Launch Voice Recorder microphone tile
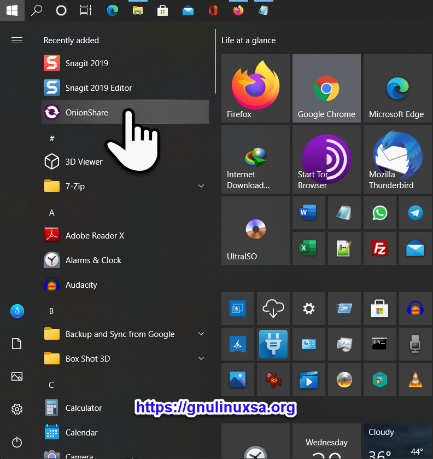Viewport: 433px width, 459px height. (x=416, y=344)
